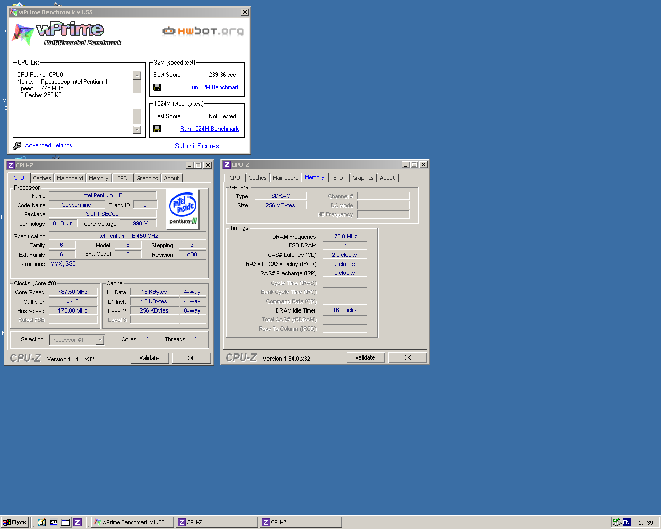Image resolution: width=661 pixels, height=529 pixels.
Task: Click the Multiplier value x 4.5
Action: tap(73, 301)
